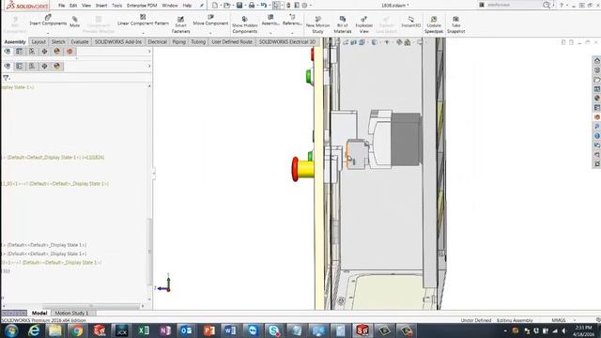Create an Exploded View
Viewport: 601px width, 338px height.
pos(363,25)
